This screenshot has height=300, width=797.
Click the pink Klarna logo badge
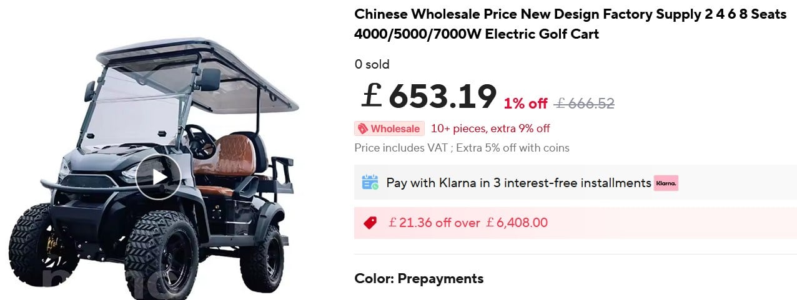pos(666,183)
